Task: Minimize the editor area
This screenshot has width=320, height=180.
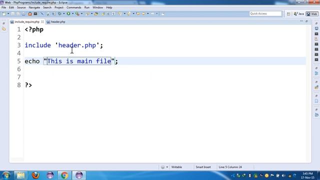Action: click(301, 21)
